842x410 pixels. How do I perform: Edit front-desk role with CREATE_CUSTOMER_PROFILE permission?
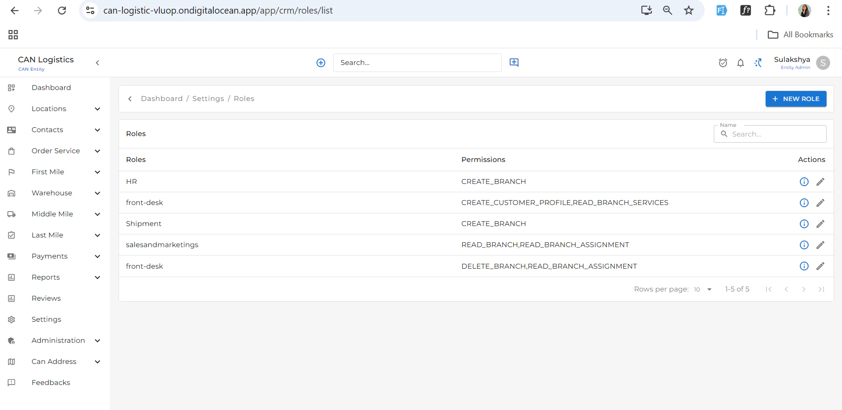click(x=820, y=203)
